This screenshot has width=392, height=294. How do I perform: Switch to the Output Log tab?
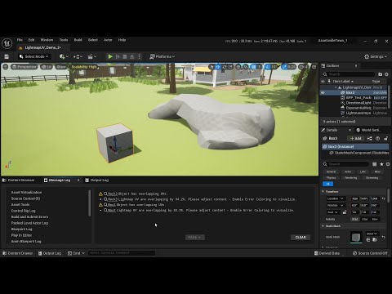pyautogui.click(x=97, y=180)
